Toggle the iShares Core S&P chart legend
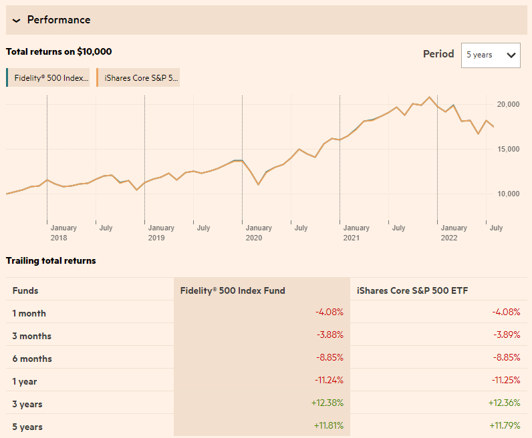This screenshot has width=532, height=438. (x=139, y=77)
